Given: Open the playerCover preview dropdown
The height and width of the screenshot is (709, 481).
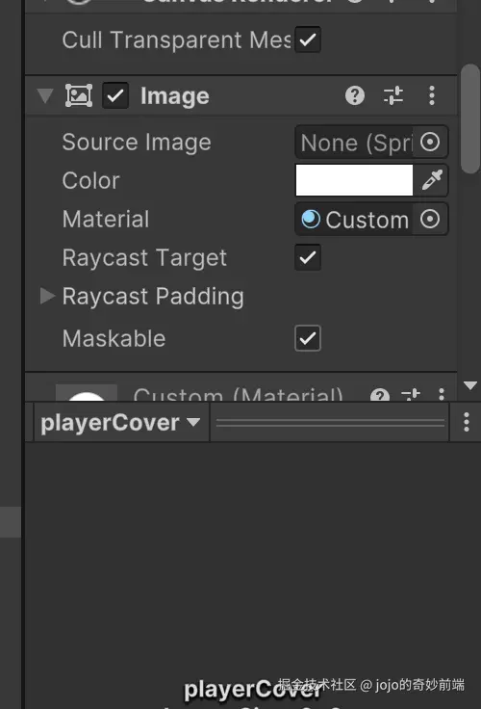Looking at the screenshot, I should [x=120, y=423].
